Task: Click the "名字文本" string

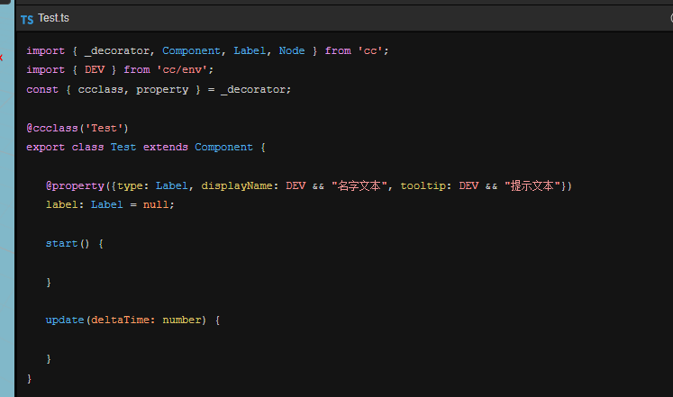Action: (360, 185)
